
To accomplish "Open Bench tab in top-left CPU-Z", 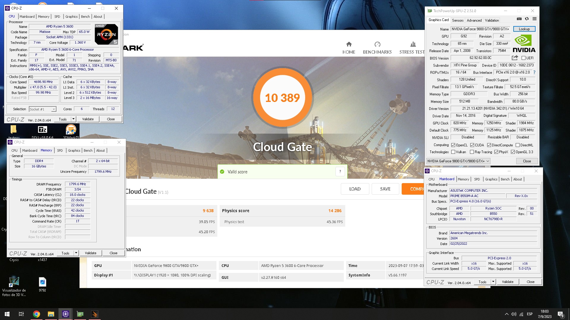I will pyautogui.click(x=85, y=17).
